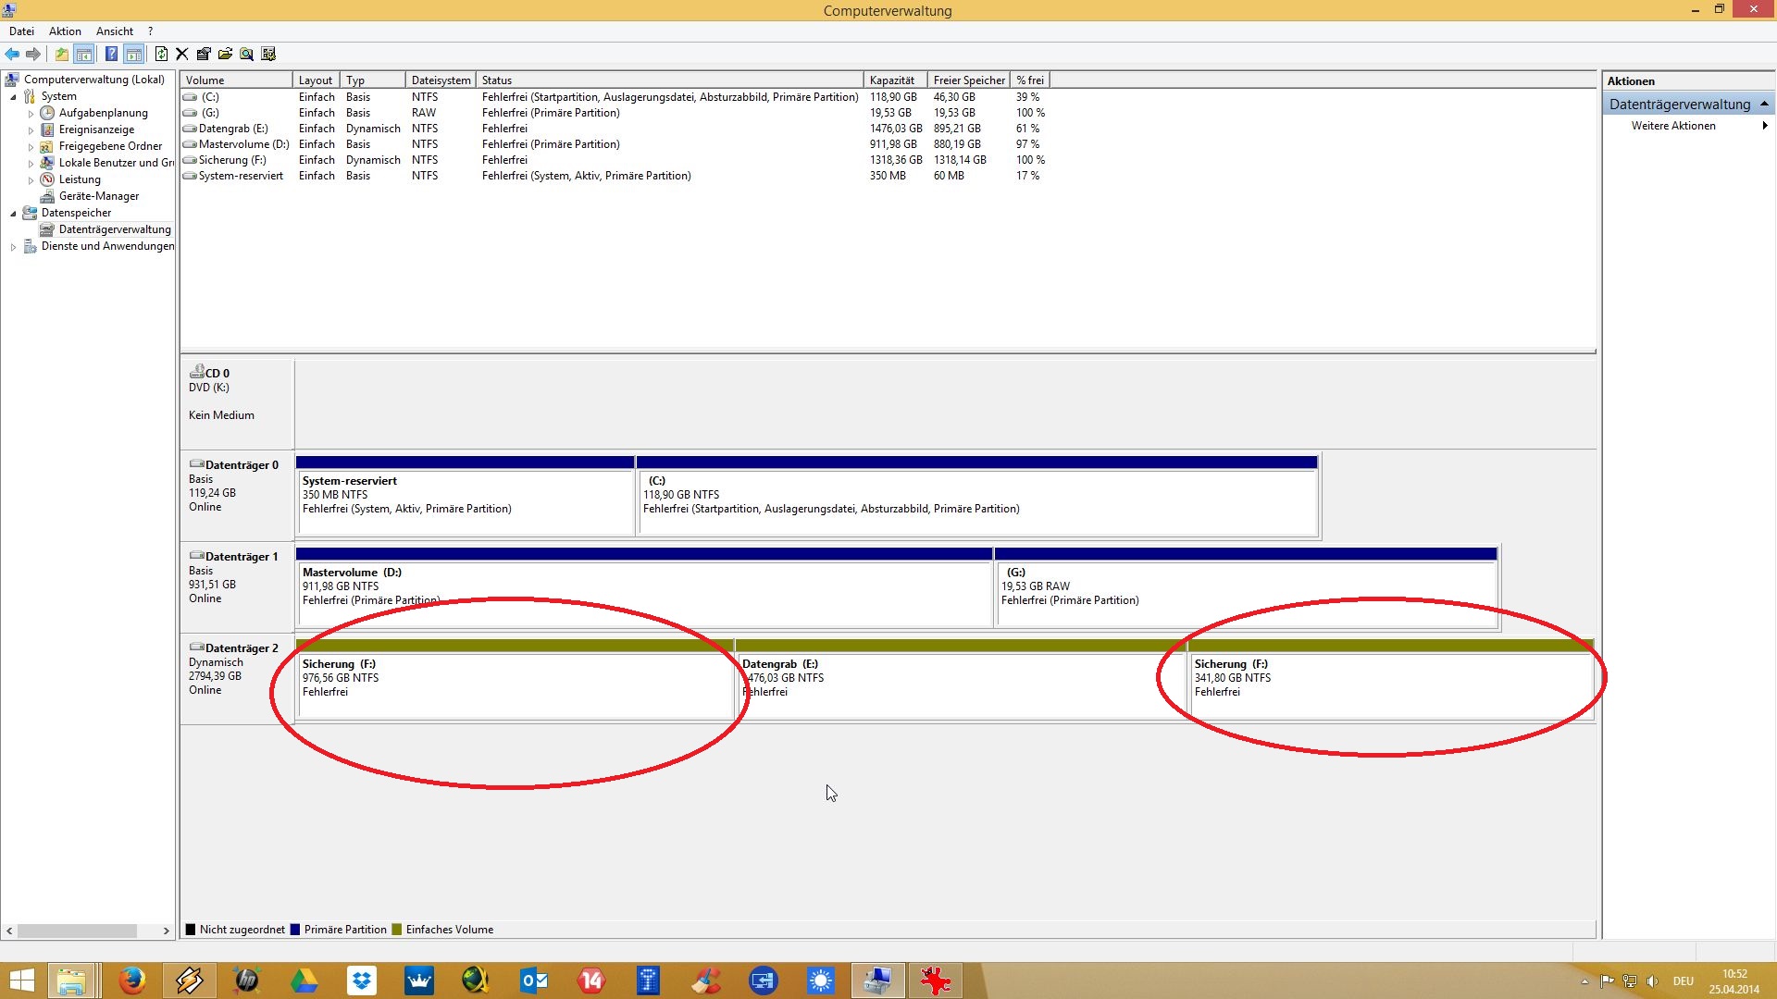
Task: Click the blue Back arrow in toolbar
Action: (12, 54)
